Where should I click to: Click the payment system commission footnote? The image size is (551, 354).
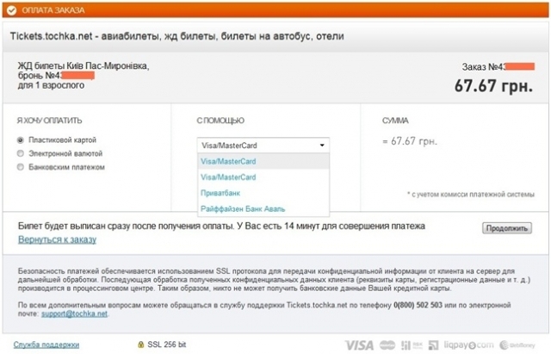point(471,194)
